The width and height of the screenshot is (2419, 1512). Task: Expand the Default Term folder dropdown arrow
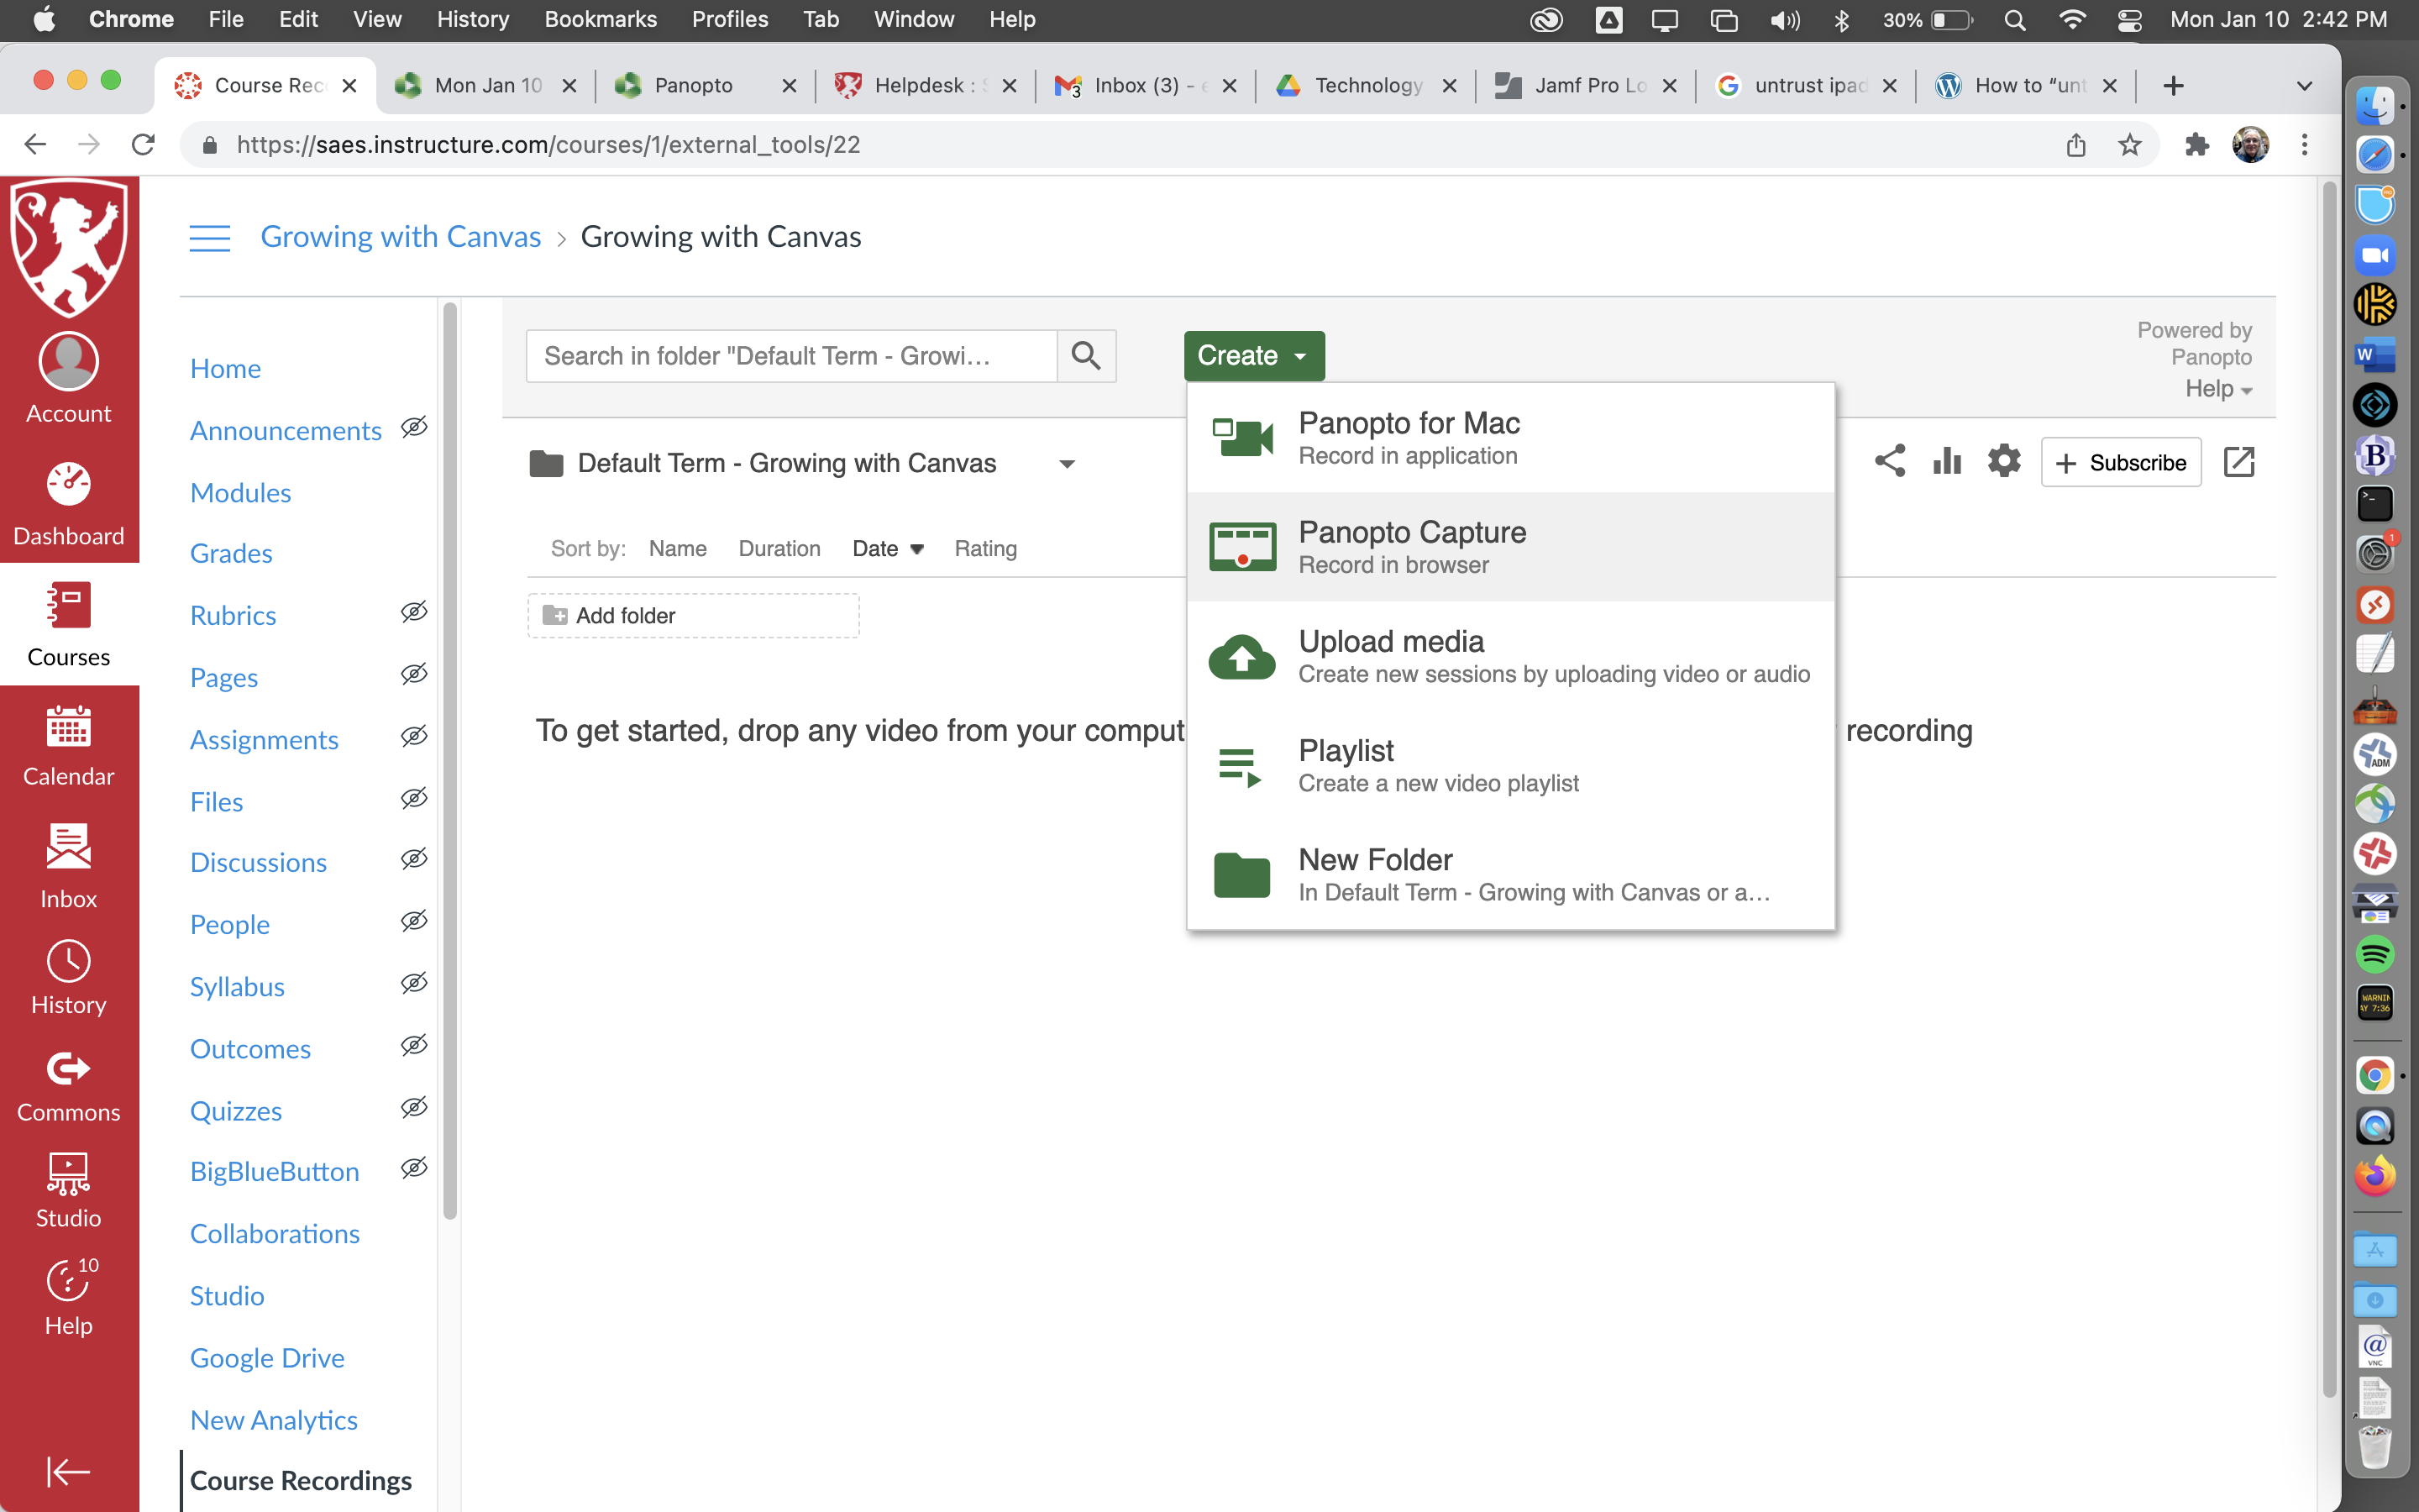coord(1067,464)
